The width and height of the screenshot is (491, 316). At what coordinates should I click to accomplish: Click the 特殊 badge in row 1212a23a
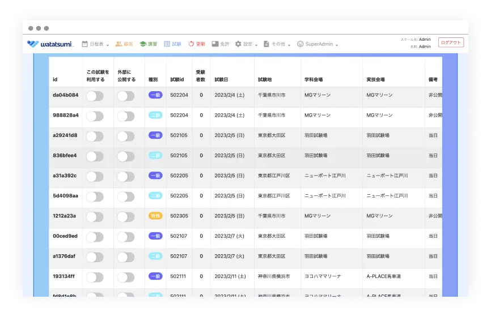(x=155, y=216)
